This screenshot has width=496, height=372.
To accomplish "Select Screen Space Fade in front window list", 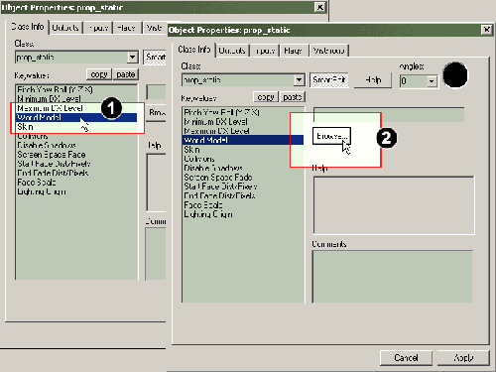I will [243, 178].
